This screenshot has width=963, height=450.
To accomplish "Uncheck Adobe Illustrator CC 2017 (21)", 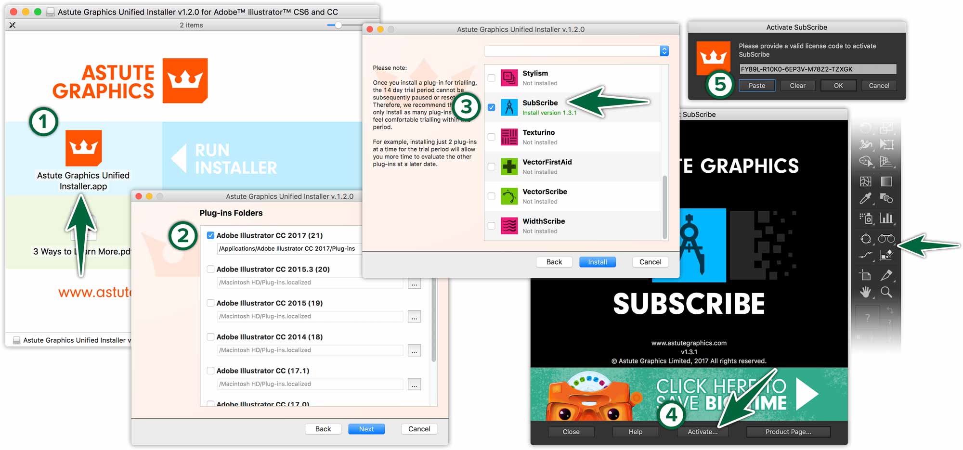I will tap(210, 235).
